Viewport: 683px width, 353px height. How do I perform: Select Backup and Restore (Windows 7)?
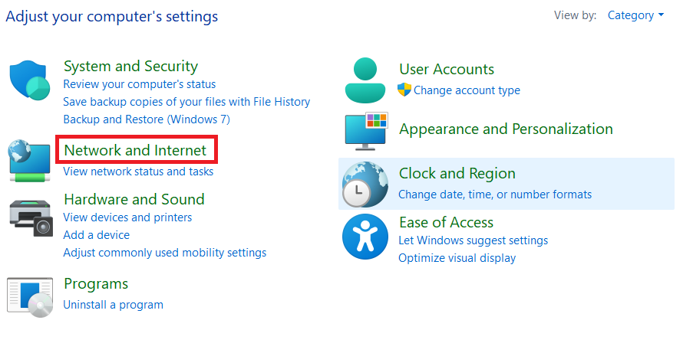pos(146,119)
